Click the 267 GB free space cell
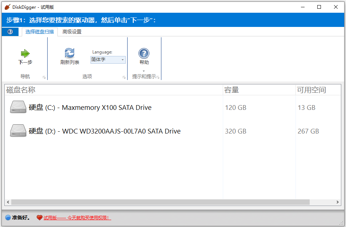This screenshot has height=227, width=346. tap(308, 131)
